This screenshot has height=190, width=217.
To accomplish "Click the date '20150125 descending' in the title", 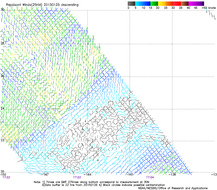I will (x=61, y=5).
